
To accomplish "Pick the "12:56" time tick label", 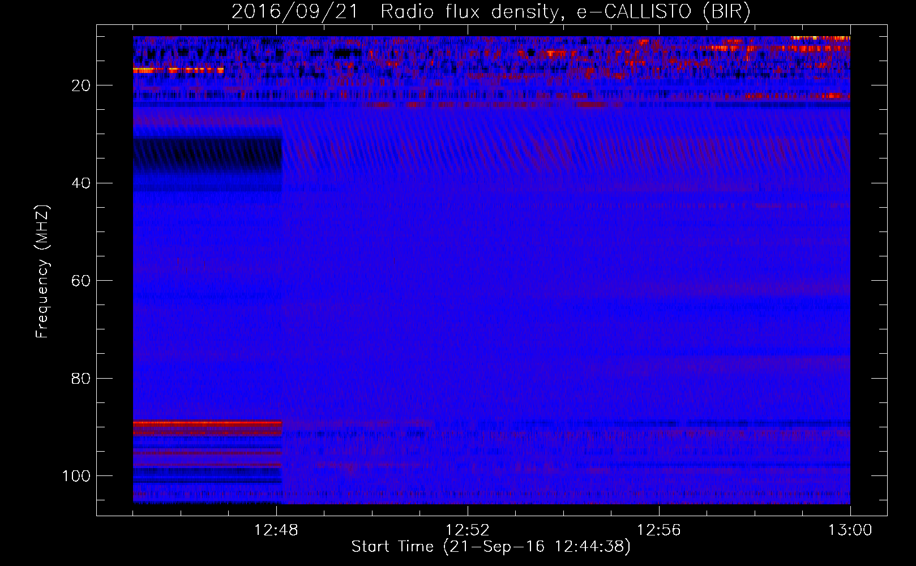I will (659, 530).
